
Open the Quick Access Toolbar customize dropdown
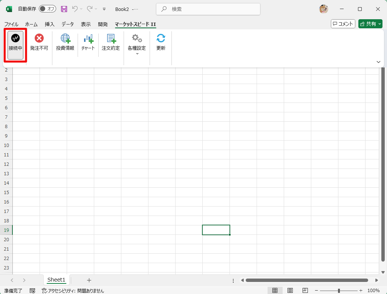(x=104, y=9)
